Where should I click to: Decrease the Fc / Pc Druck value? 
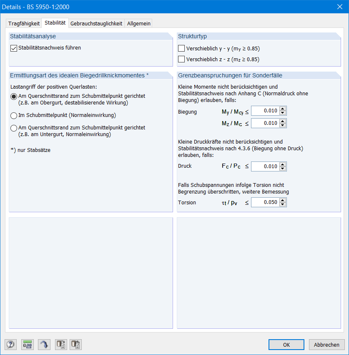(x=283, y=169)
